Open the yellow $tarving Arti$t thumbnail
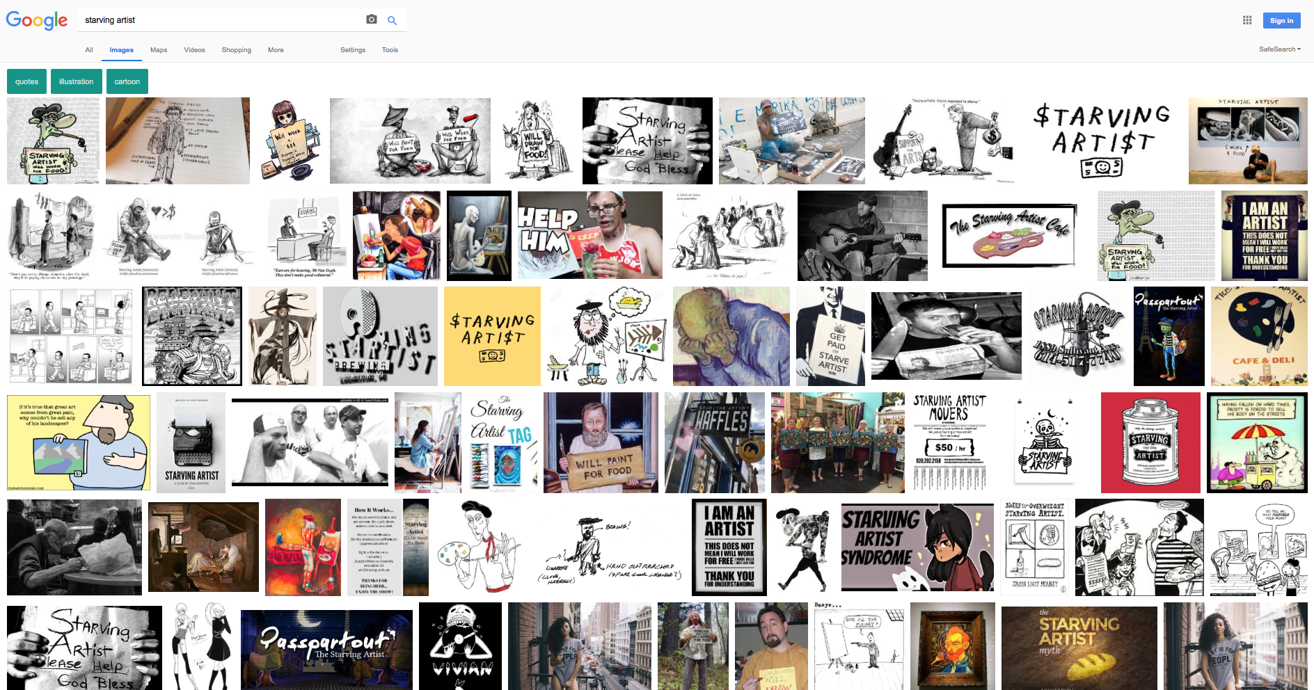Image resolution: width=1314 pixels, height=690 pixels. click(492, 337)
